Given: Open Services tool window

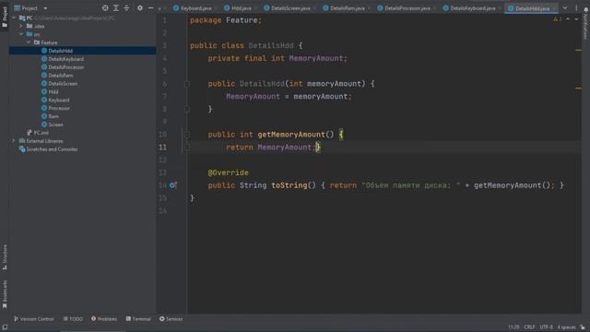Looking at the screenshot, I should coord(171,319).
